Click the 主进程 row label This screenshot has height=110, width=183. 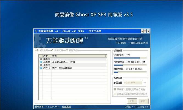pyautogui.click(x=46, y=59)
